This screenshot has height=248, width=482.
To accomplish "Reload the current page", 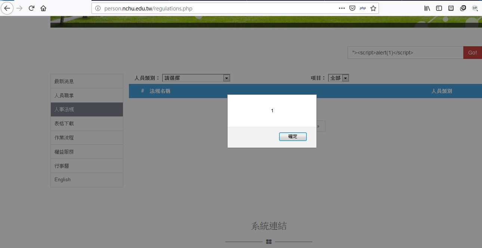I will coord(31,8).
